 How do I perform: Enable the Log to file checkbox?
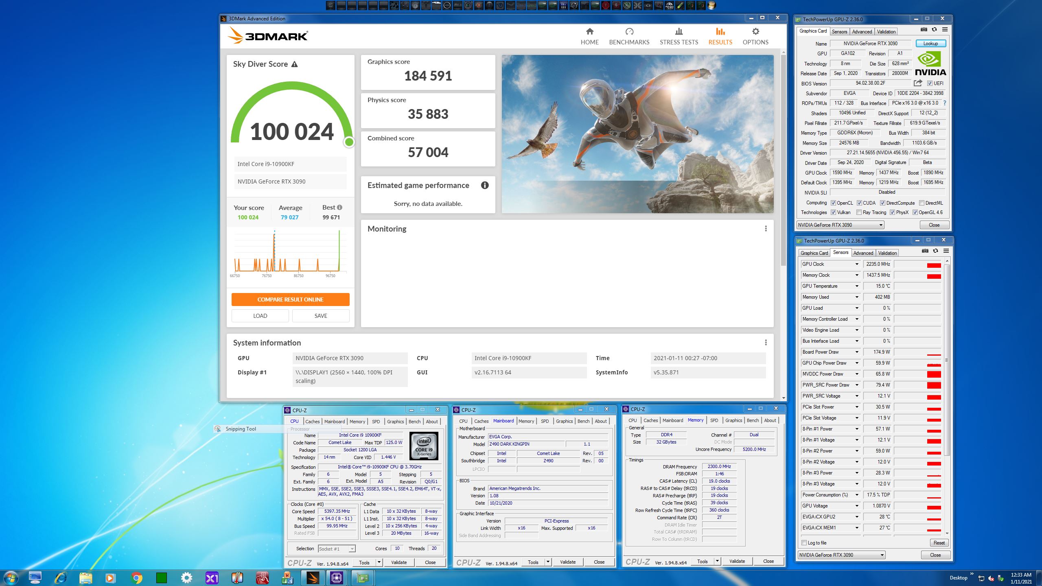pos(804,543)
